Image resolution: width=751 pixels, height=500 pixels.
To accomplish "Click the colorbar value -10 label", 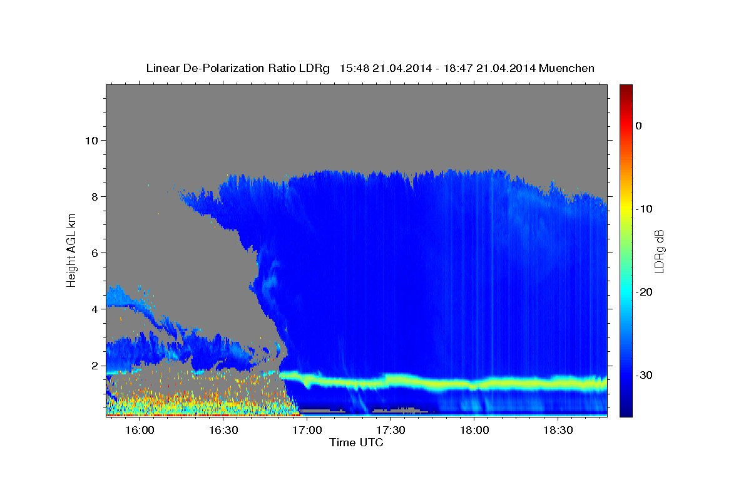I will 645,209.
